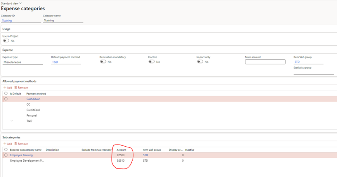The height and width of the screenshot is (177, 337).
Task: Click the Exclude from tax recovery column header
Action: point(96,150)
